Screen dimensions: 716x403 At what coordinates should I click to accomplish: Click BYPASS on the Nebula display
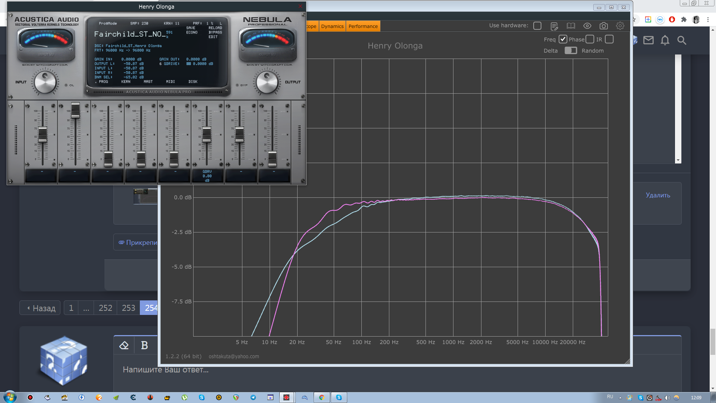(215, 32)
